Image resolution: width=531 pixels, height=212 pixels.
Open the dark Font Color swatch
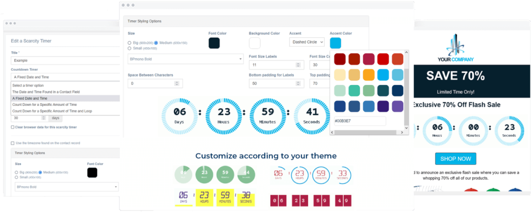click(214, 43)
